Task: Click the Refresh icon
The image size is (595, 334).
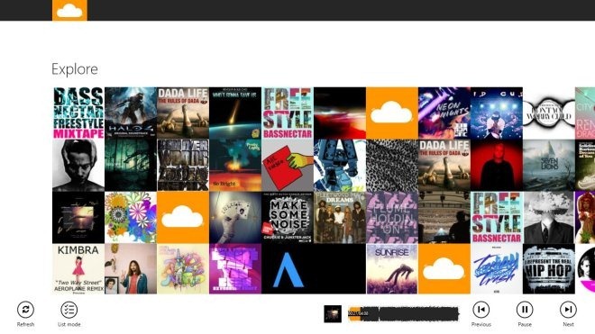Action: pyautogui.click(x=25, y=310)
